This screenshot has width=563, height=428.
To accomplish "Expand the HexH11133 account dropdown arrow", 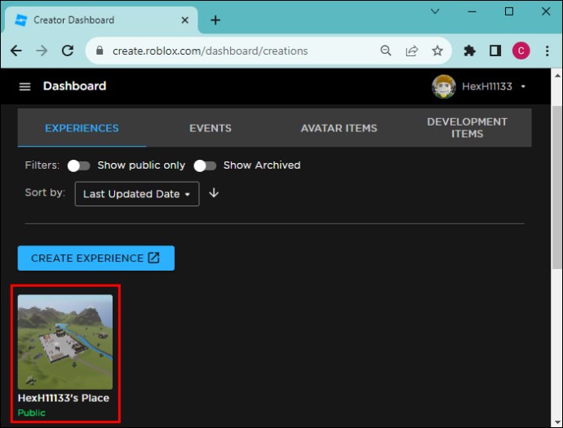I will 523,86.
